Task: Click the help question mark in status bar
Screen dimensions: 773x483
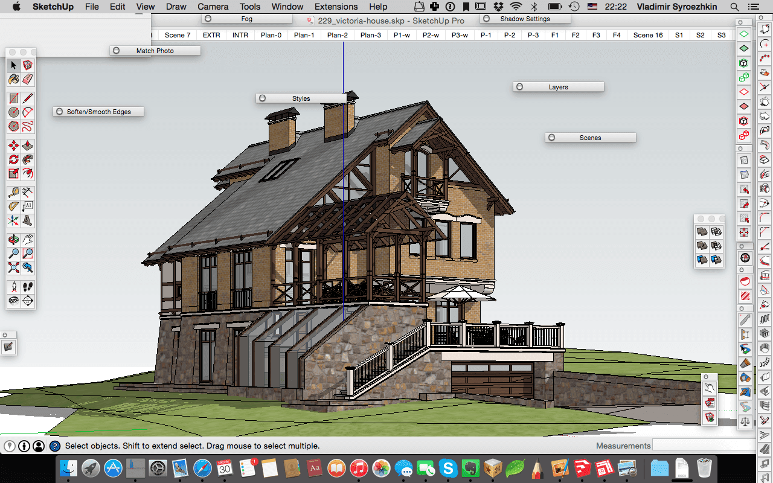Action: [x=56, y=446]
